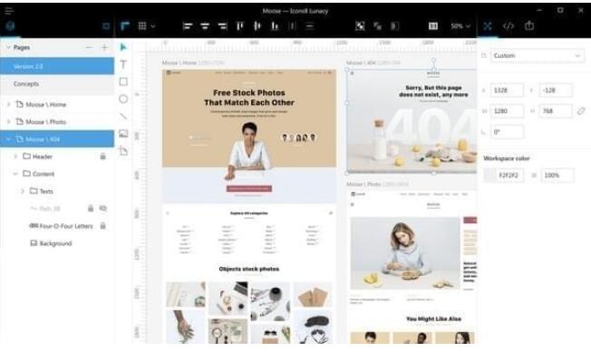The height and width of the screenshot is (361, 591).
Task: Collapse the Content group
Action: click(15, 174)
